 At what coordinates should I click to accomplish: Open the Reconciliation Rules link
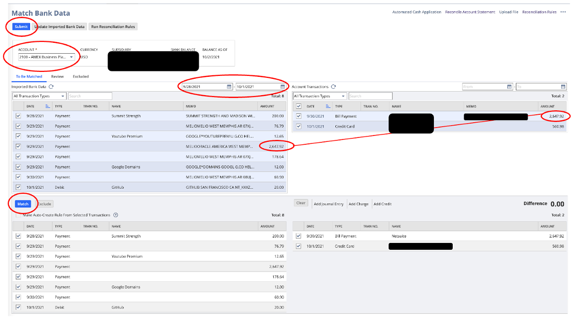pos(539,12)
